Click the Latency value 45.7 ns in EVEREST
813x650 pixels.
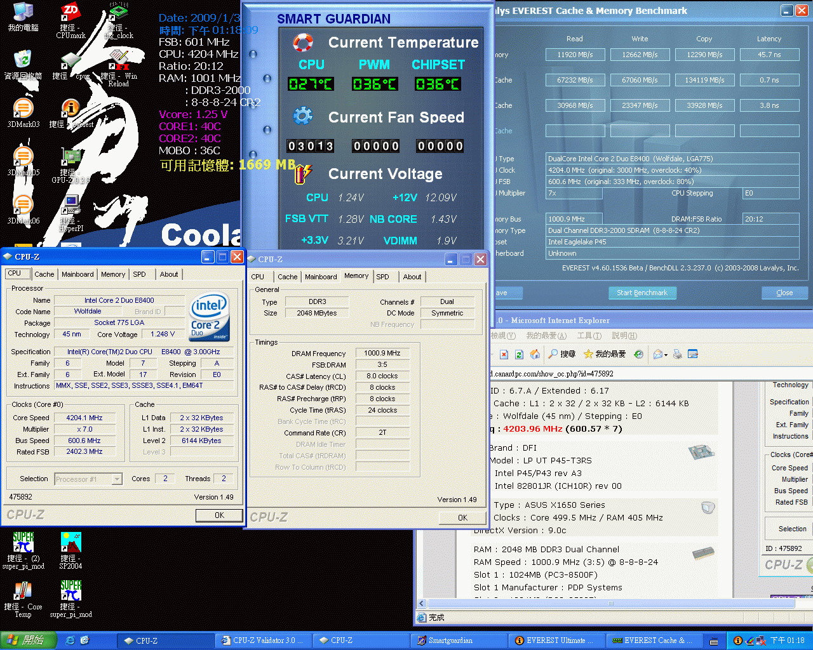769,55
